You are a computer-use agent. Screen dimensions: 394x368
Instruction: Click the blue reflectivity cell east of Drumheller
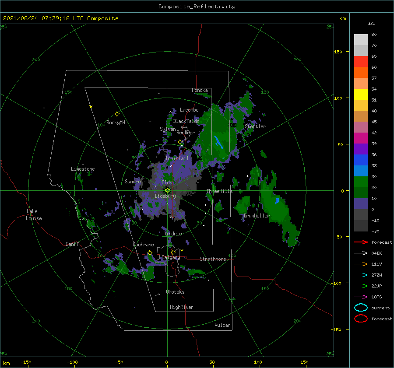coord(277,201)
